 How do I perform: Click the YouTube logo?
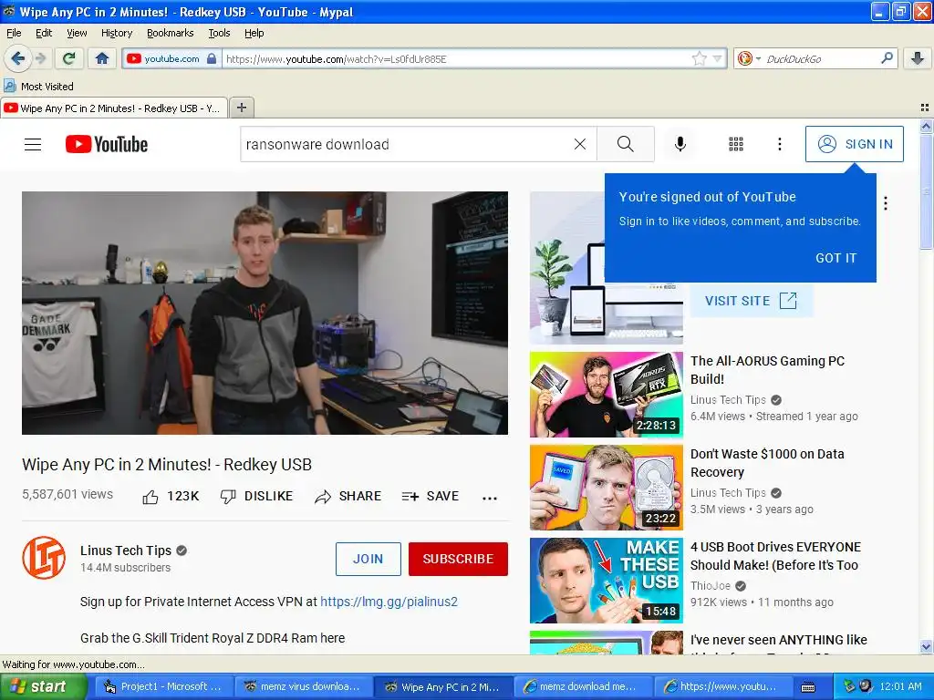(x=107, y=144)
